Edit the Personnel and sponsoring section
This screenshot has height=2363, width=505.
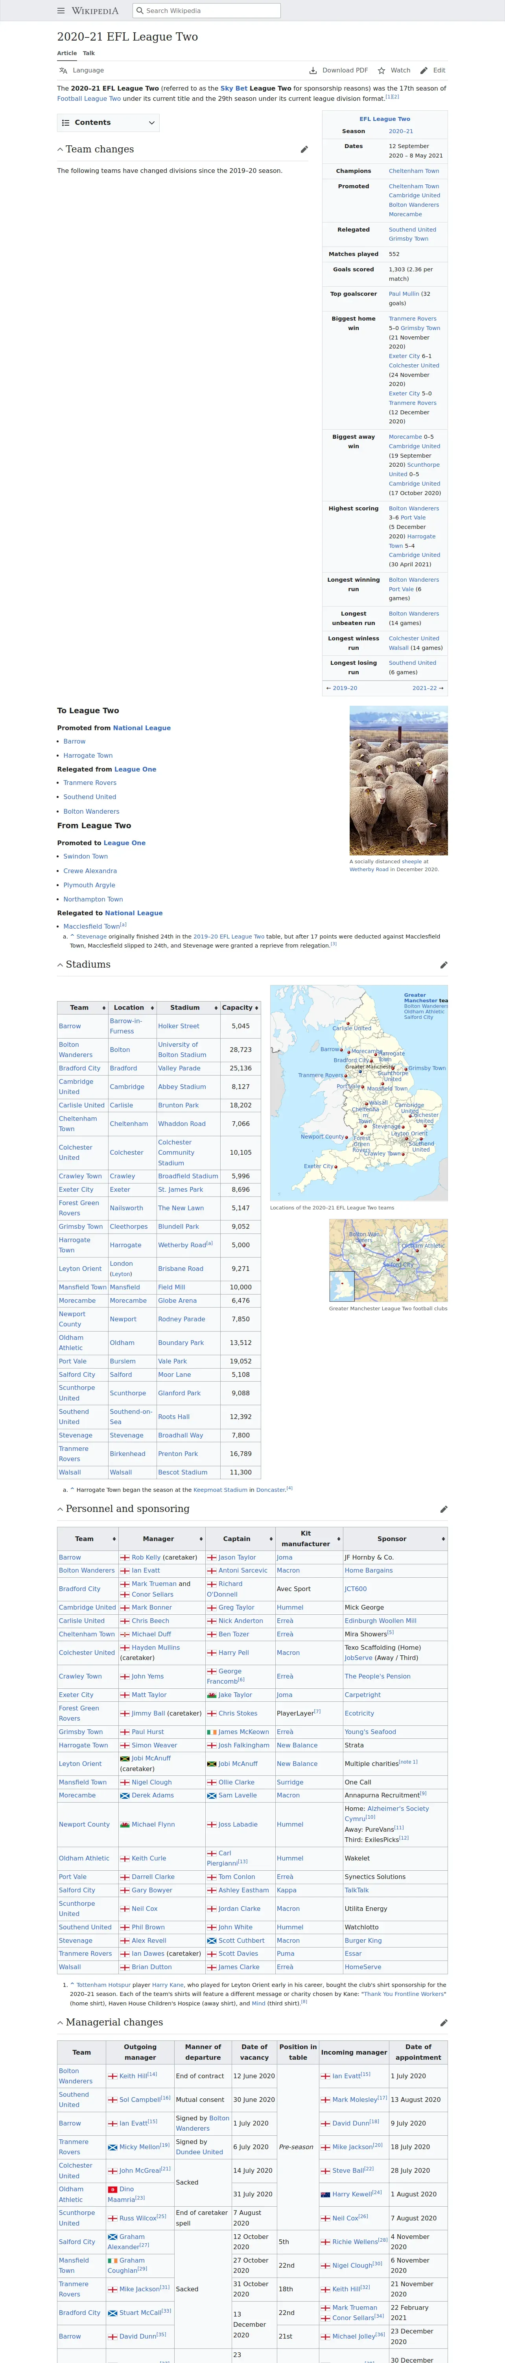click(444, 1509)
